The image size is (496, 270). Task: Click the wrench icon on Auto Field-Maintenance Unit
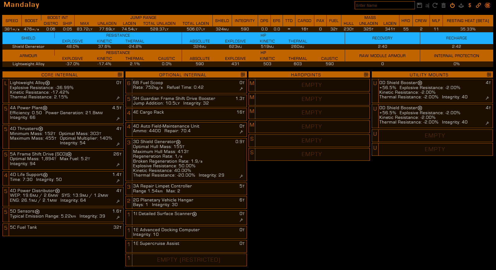point(241,132)
